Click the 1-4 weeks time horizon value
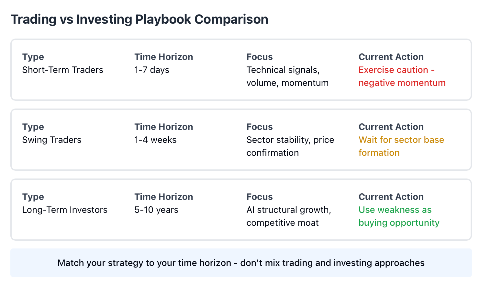The image size is (480, 287). tap(155, 140)
